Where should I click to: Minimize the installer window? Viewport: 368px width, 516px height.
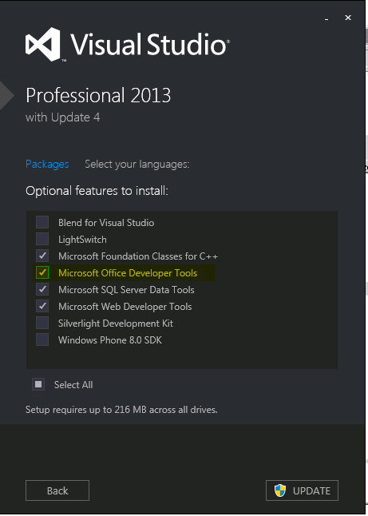[326, 18]
